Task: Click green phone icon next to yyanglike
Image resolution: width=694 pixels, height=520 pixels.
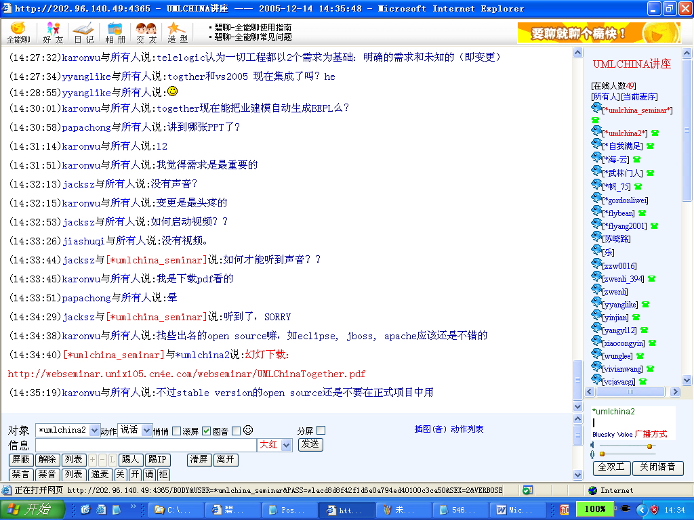Action: (645, 304)
